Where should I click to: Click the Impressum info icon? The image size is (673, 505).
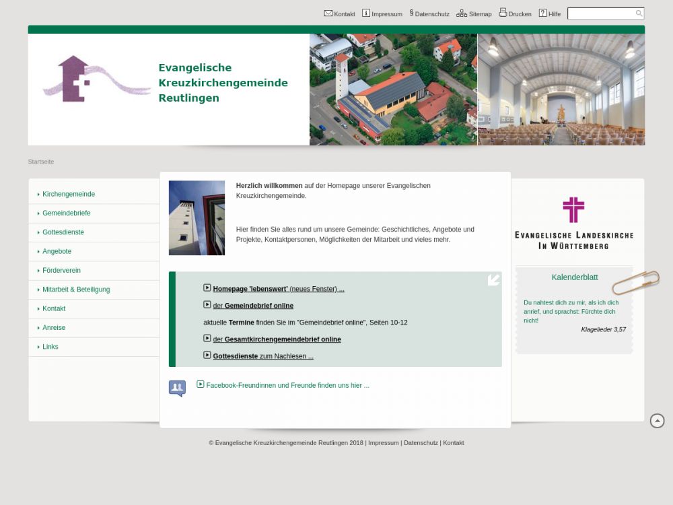point(366,13)
